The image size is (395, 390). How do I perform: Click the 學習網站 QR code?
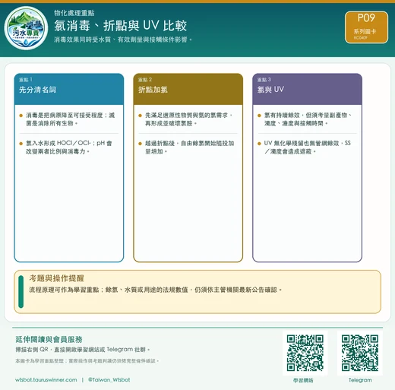(305, 353)
